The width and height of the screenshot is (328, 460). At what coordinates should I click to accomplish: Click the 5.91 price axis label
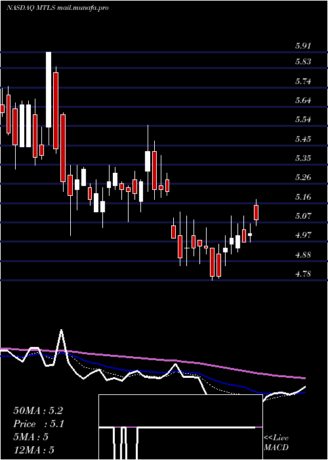pyautogui.click(x=303, y=46)
